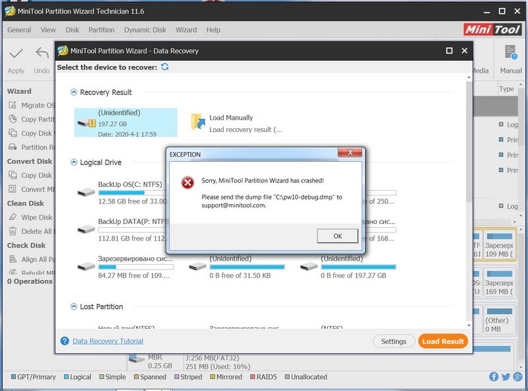The image size is (528, 391).
Task: Click OK in the EXCEPTION crash dialog
Action: pyautogui.click(x=337, y=236)
